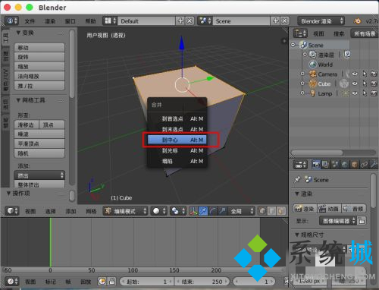Open the pivot point selector
Screen dimensions: 379x290
coord(178,211)
